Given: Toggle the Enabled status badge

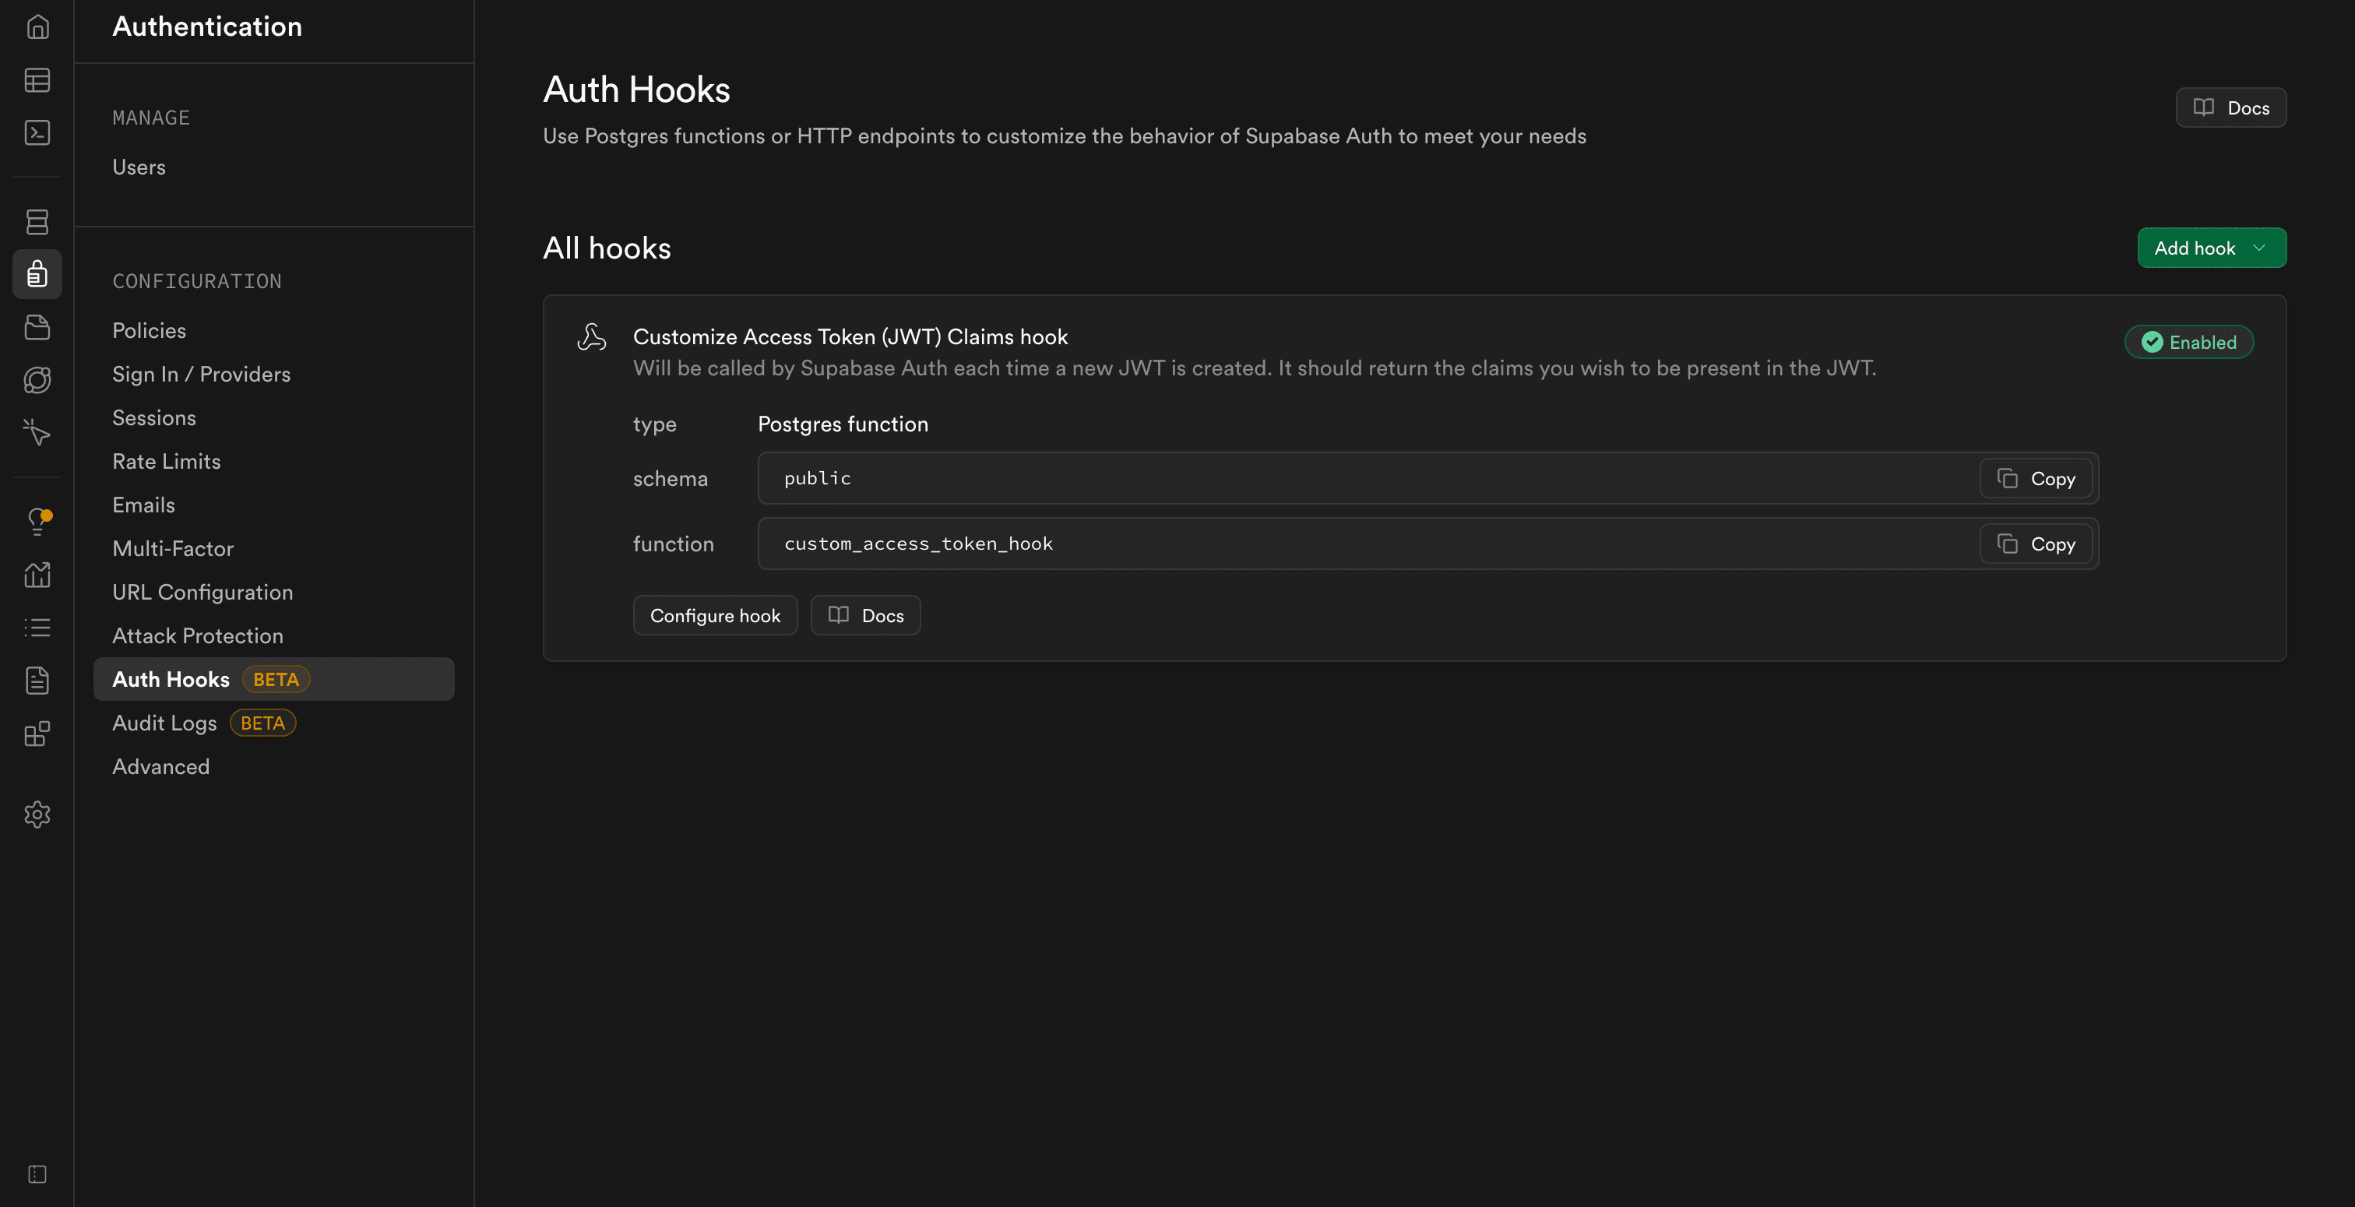Looking at the screenshot, I should (2188, 342).
